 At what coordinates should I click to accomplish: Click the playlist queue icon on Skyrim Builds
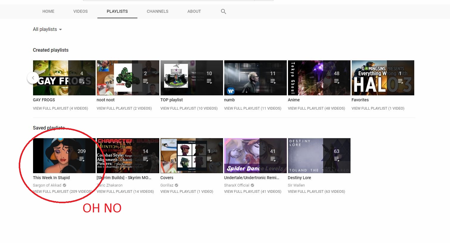click(145, 159)
